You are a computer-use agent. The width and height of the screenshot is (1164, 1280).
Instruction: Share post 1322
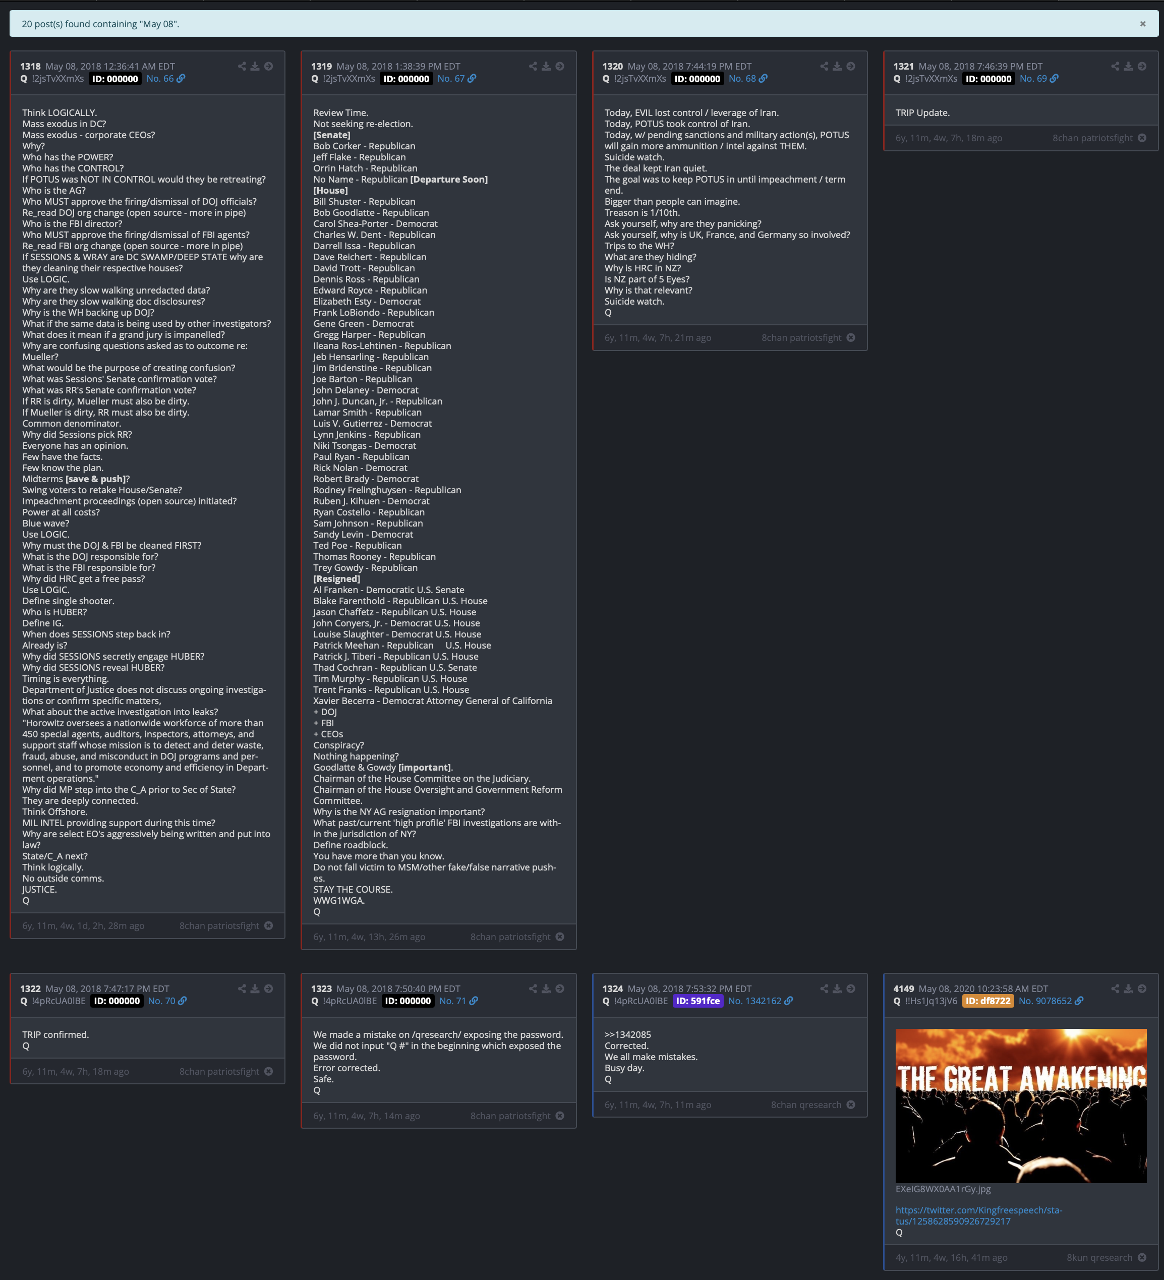tap(241, 988)
